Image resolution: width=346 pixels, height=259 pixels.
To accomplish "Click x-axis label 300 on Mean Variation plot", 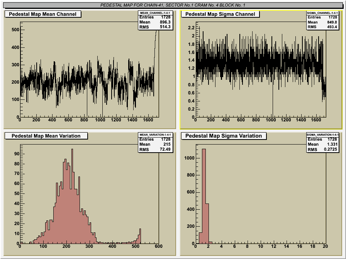I will coord(89,246).
